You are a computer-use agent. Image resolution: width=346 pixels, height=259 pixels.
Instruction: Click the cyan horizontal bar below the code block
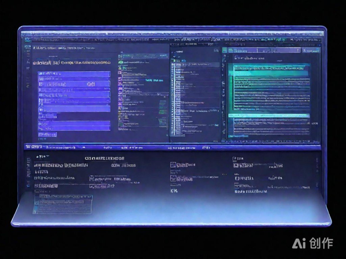click(x=269, y=115)
